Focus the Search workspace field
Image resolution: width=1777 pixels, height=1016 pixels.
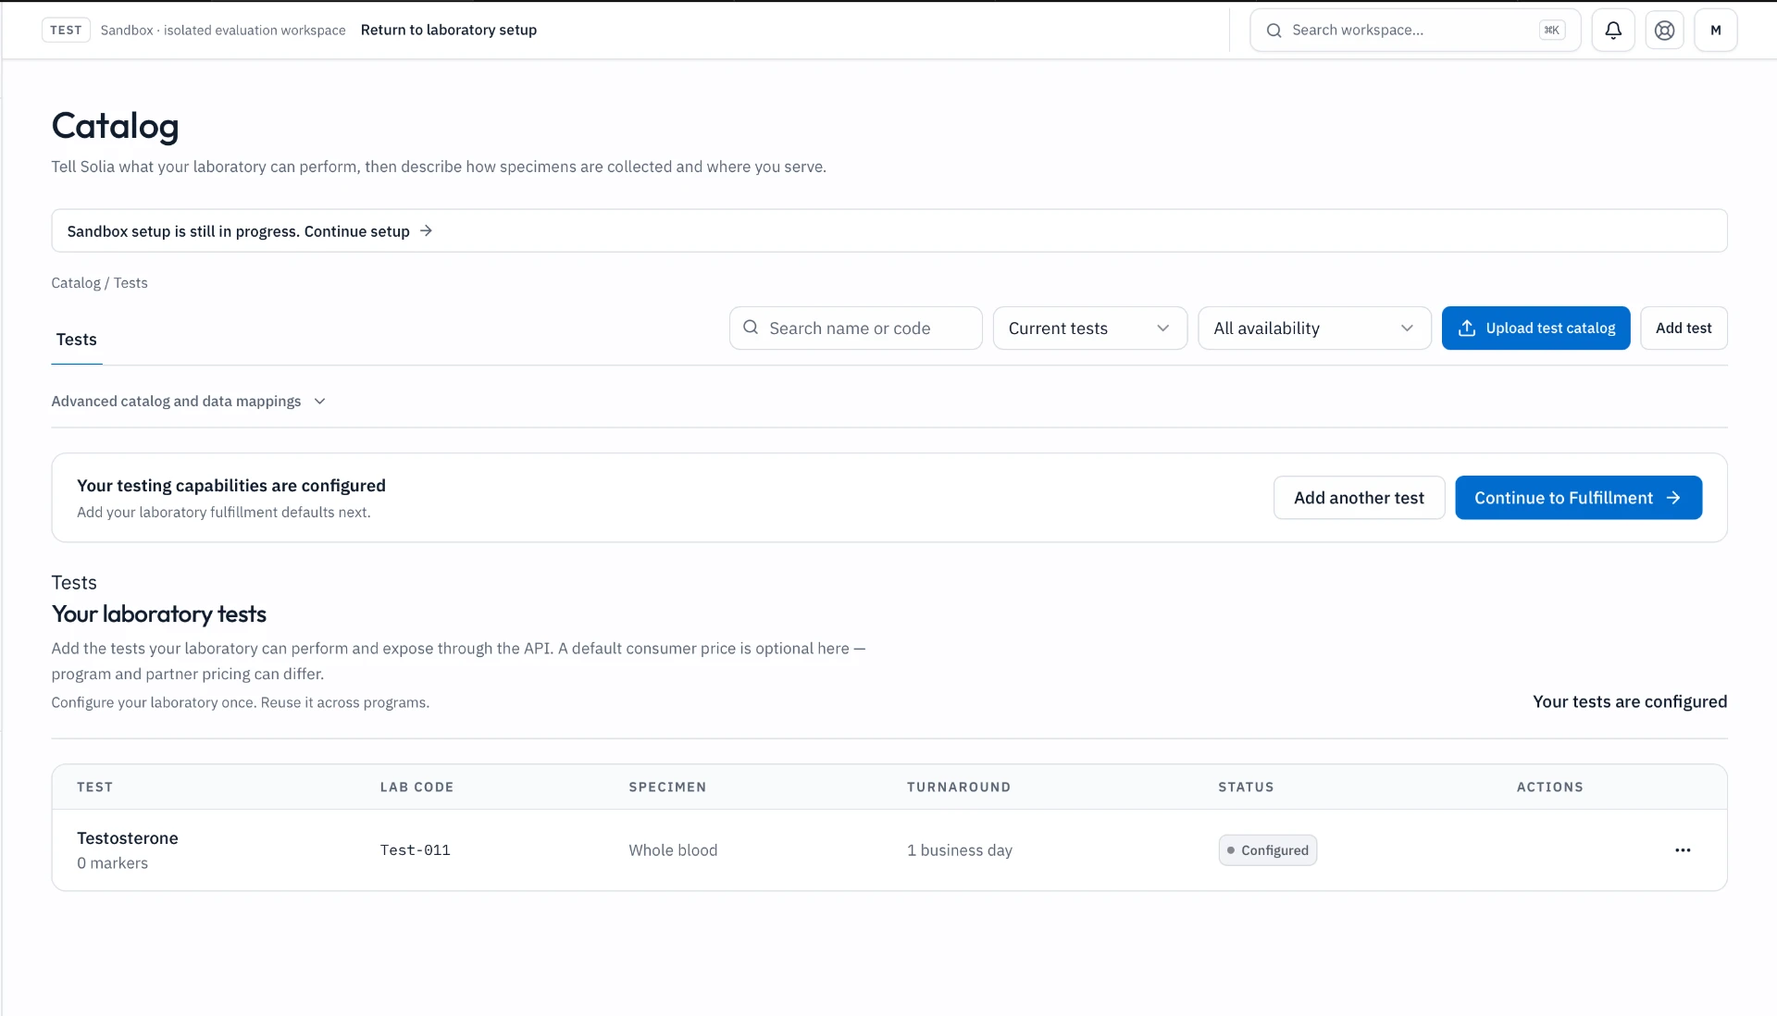(1415, 31)
